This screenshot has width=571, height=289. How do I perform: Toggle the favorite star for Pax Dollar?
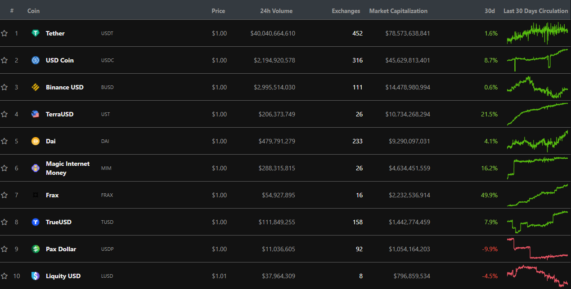coord(4,249)
